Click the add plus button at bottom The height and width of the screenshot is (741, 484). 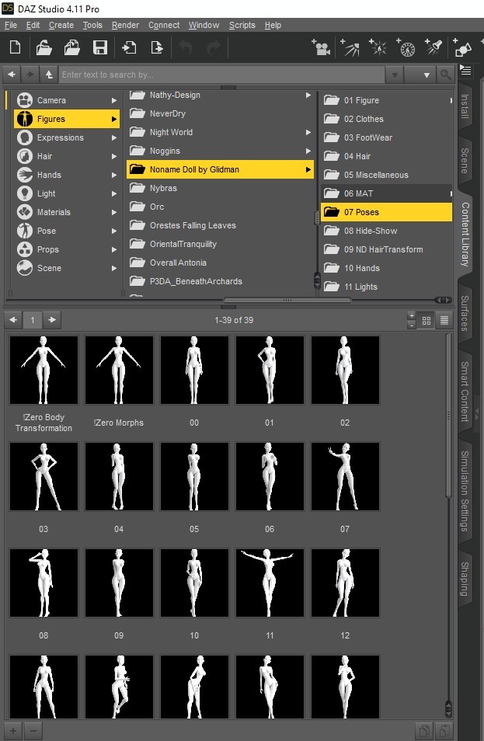tap(13, 731)
